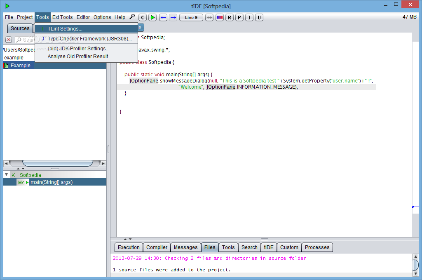Click the U toolbar button
This screenshot has width=422, height=280.
(x=259, y=17)
